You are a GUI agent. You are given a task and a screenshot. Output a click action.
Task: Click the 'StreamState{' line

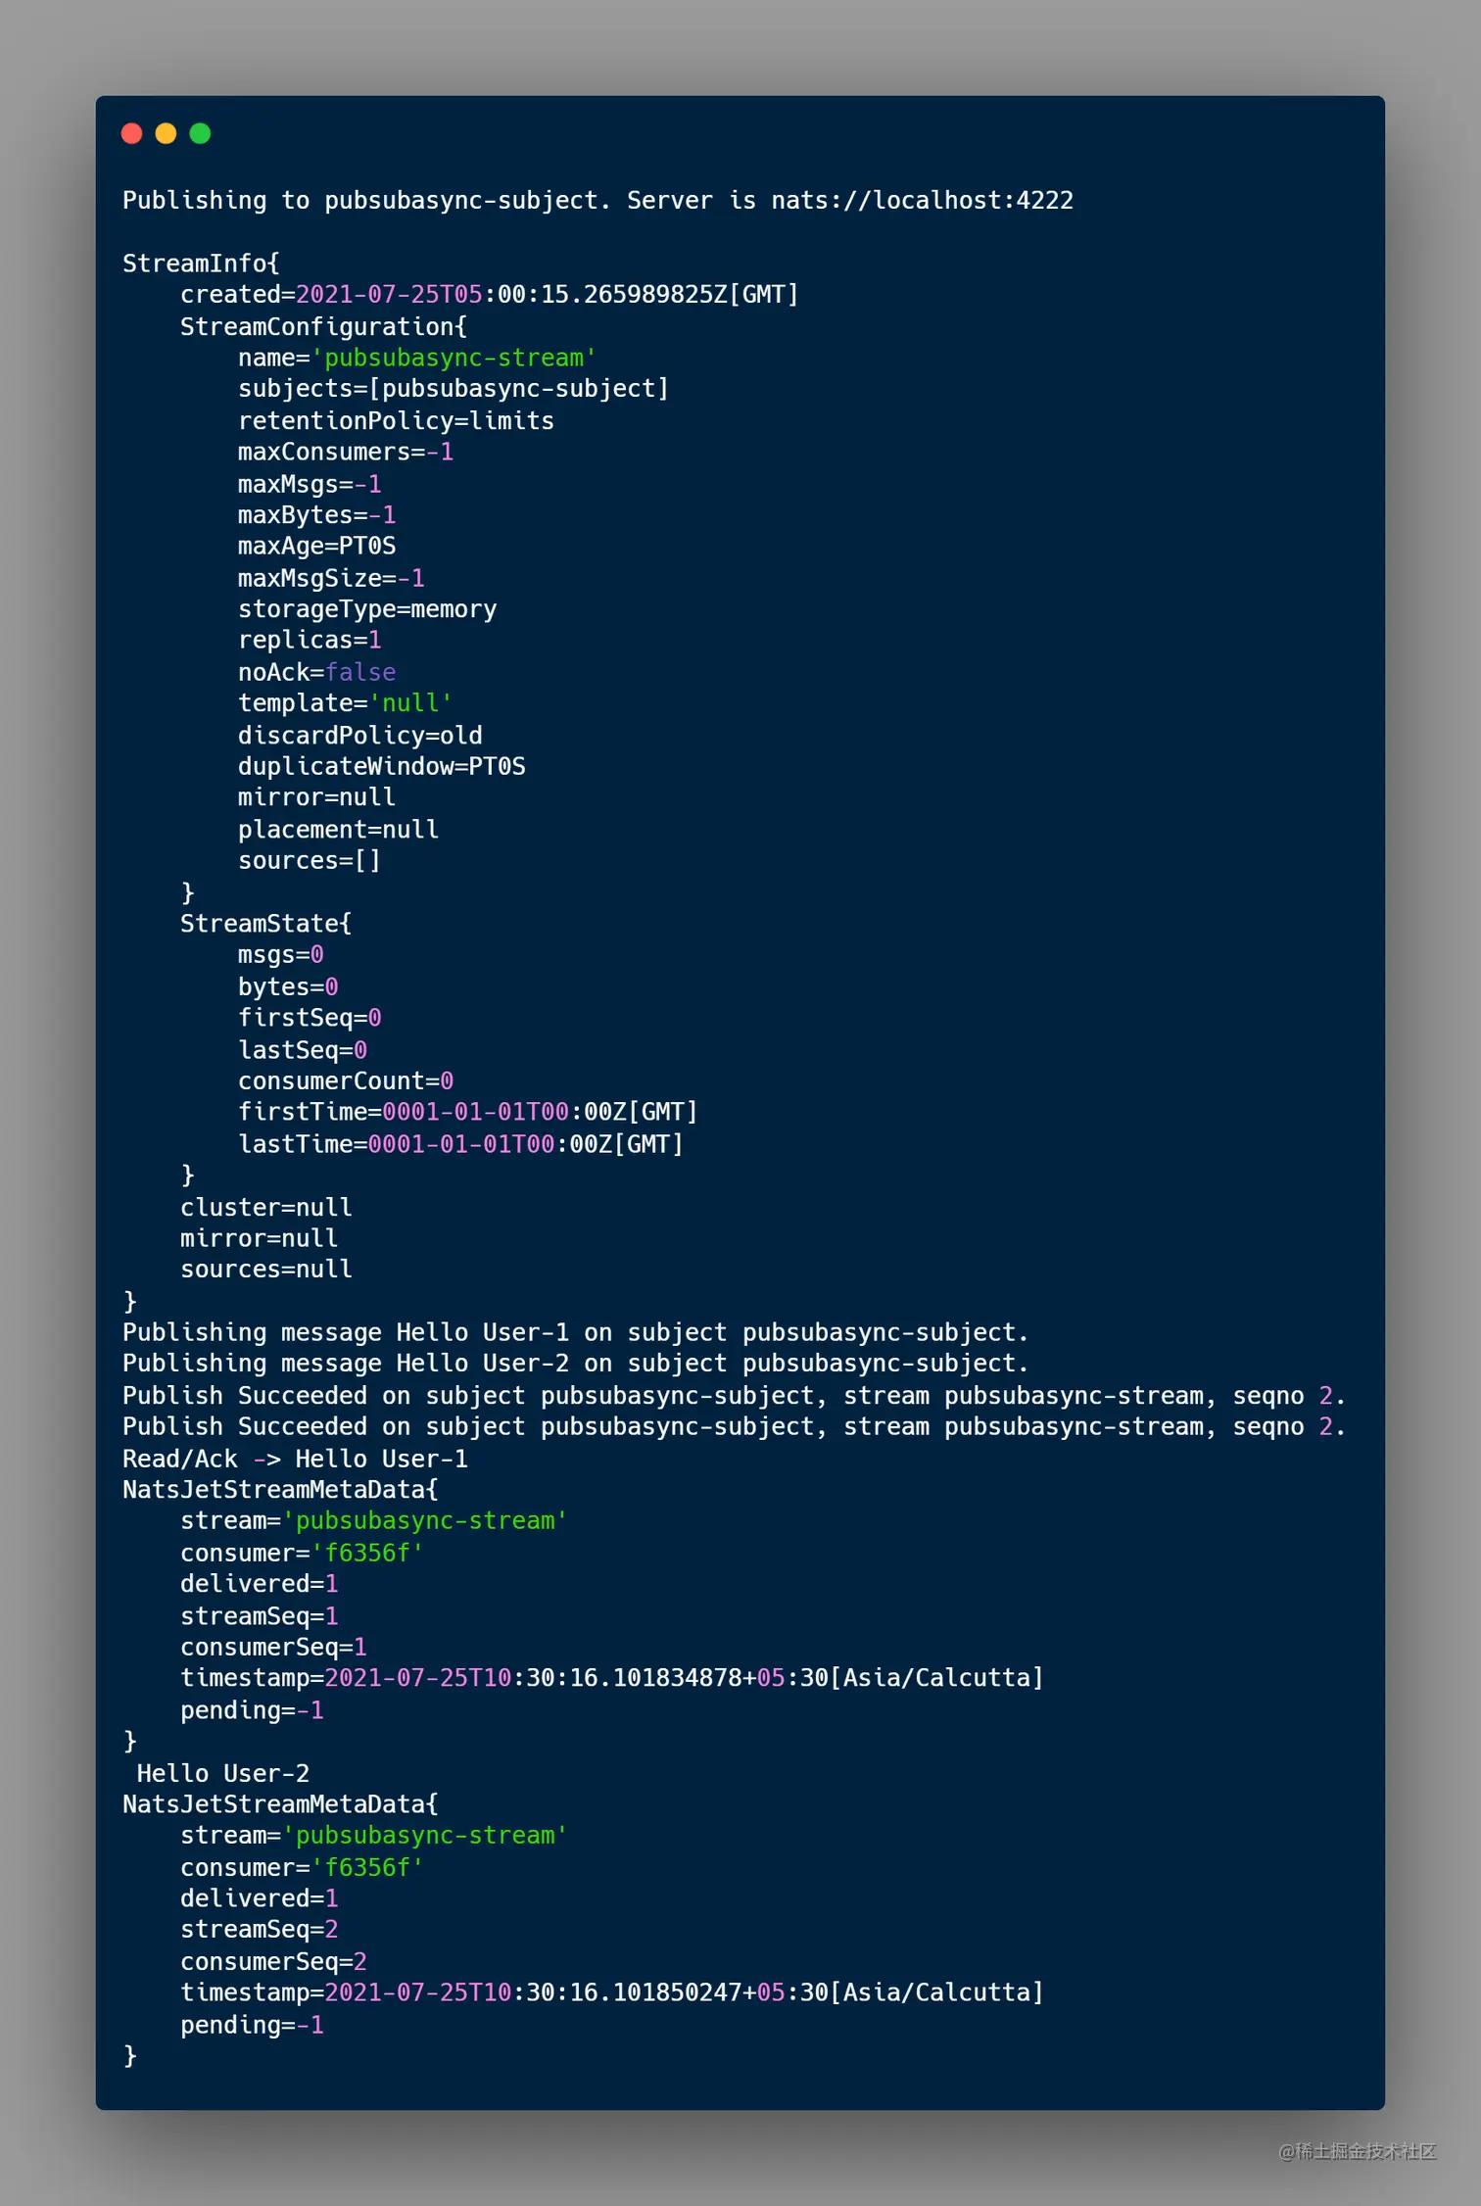(x=265, y=924)
